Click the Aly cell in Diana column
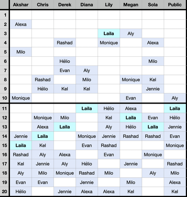 (x=87, y=71)
